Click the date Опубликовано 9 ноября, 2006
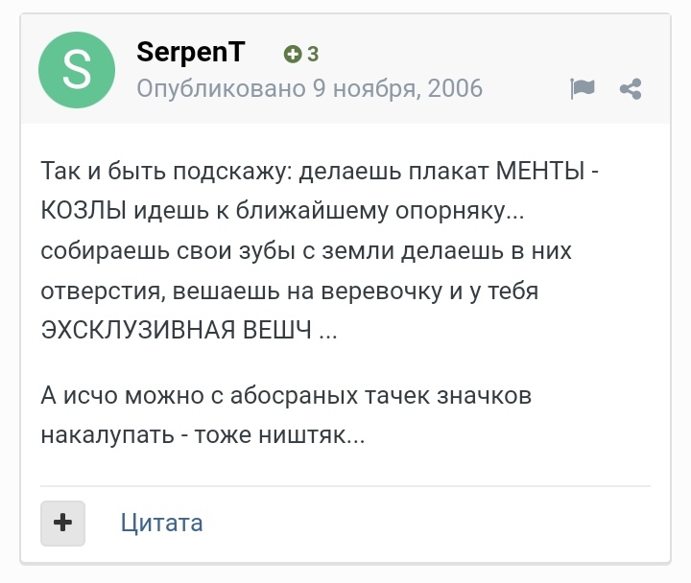The width and height of the screenshot is (691, 583). click(309, 89)
